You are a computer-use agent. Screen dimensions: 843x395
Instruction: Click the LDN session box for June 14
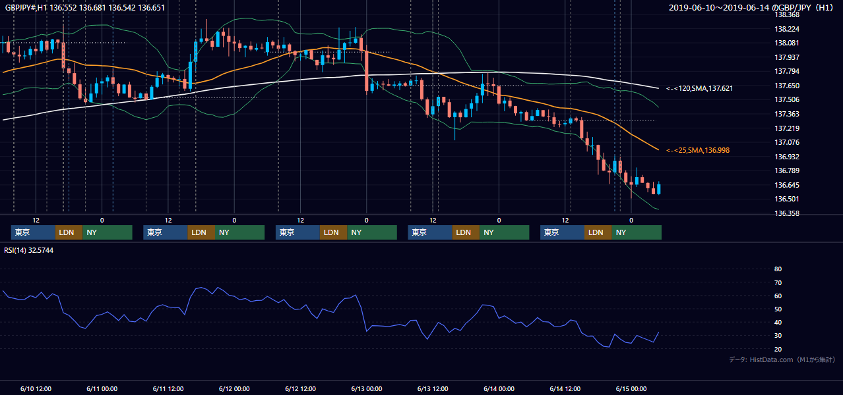(598, 232)
